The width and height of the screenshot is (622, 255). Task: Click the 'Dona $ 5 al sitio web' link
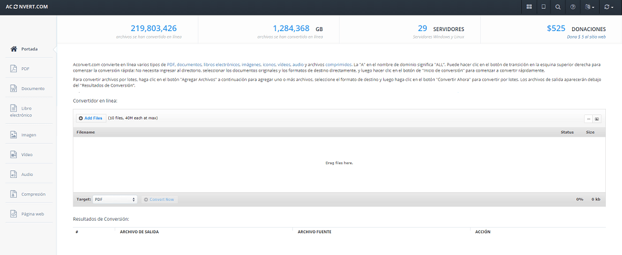pos(587,37)
